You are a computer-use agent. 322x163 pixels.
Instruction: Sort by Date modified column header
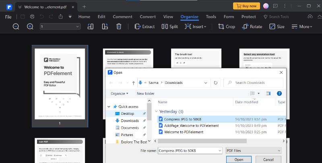tap(246, 102)
